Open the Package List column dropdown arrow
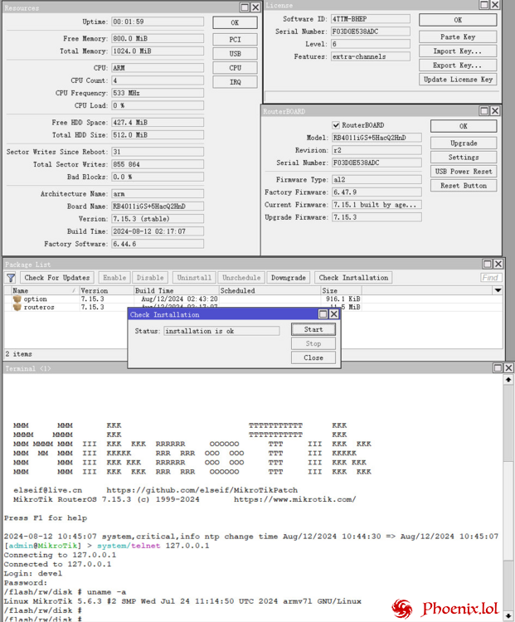This screenshot has height=622, width=515. click(x=498, y=291)
